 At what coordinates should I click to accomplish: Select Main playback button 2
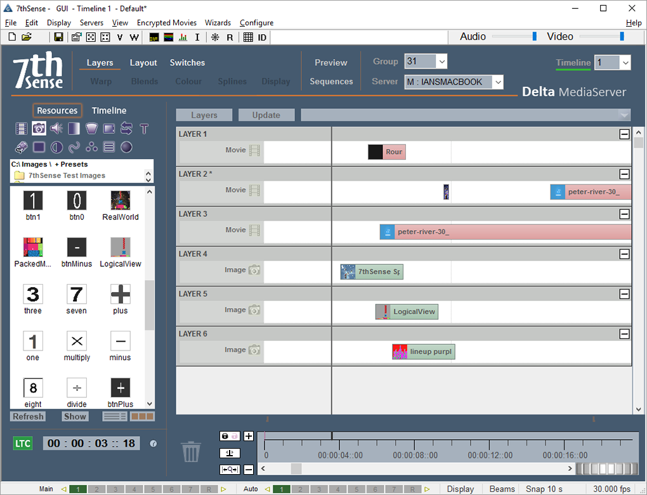click(96, 489)
